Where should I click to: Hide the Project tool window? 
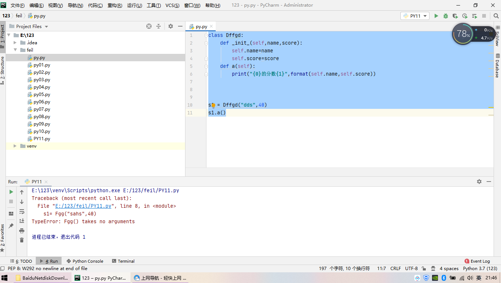(x=180, y=26)
